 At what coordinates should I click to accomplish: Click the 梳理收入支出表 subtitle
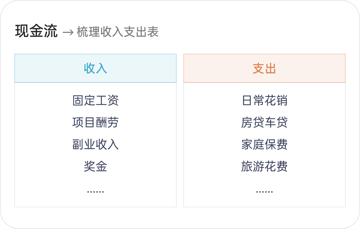pos(118,32)
